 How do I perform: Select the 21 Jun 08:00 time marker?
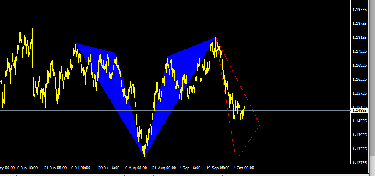point(56,168)
